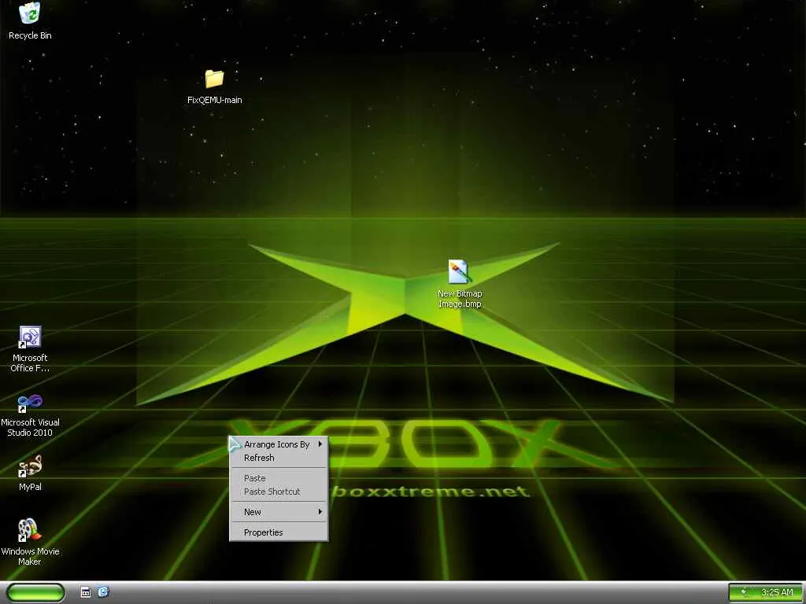Viewport: 806px width, 604px height.
Task: Open Properties from the context menu
Action: 279,532
